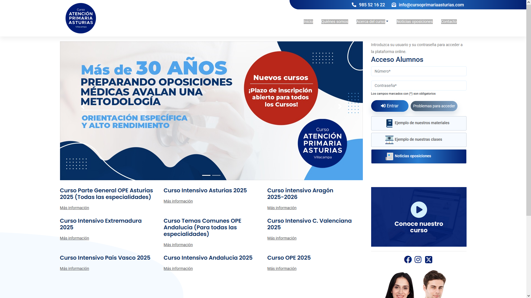Open the Instagram profile icon
The image size is (531, 298).
[418, 259]
